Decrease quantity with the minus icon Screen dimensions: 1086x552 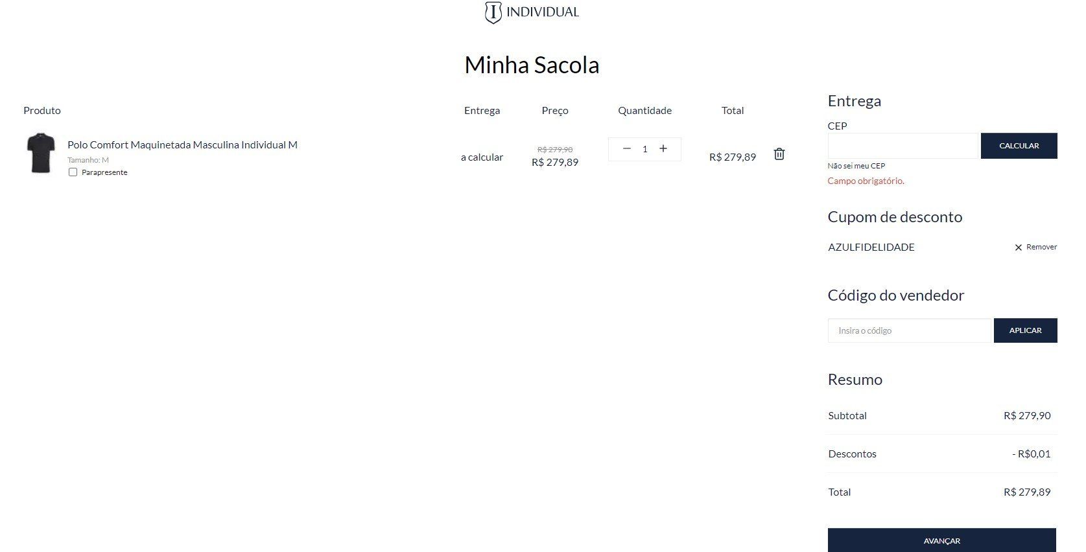626,149
